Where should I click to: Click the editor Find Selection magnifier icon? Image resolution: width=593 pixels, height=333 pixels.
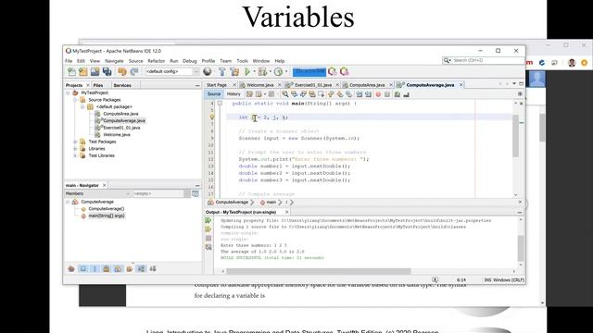(285, 94)
